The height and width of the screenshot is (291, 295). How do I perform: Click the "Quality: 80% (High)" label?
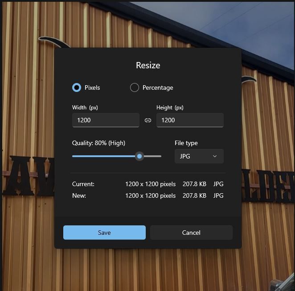pyautogui.click(x=98, y=143)
